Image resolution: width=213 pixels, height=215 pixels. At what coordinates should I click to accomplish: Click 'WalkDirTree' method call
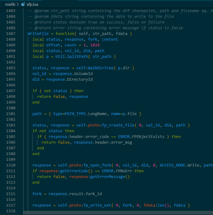pos(101,68)
